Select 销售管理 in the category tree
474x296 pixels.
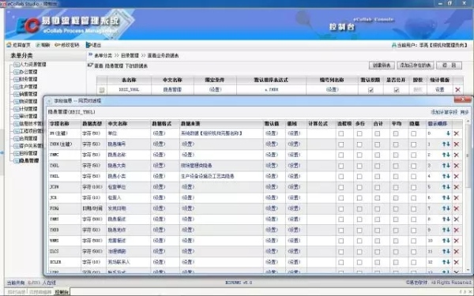point(28,94)
